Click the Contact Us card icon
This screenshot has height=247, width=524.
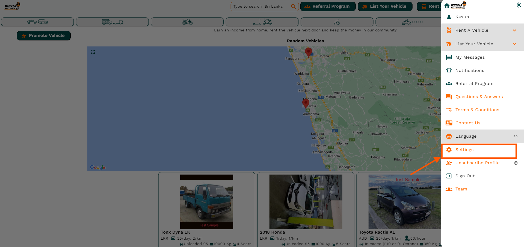click(x=449, y=123)
